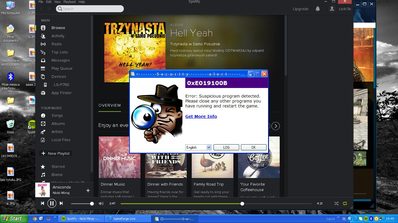Open the Dinner with Friends title
The height and width of the screenshot is (223, 398).
click(x=165, y=184)
